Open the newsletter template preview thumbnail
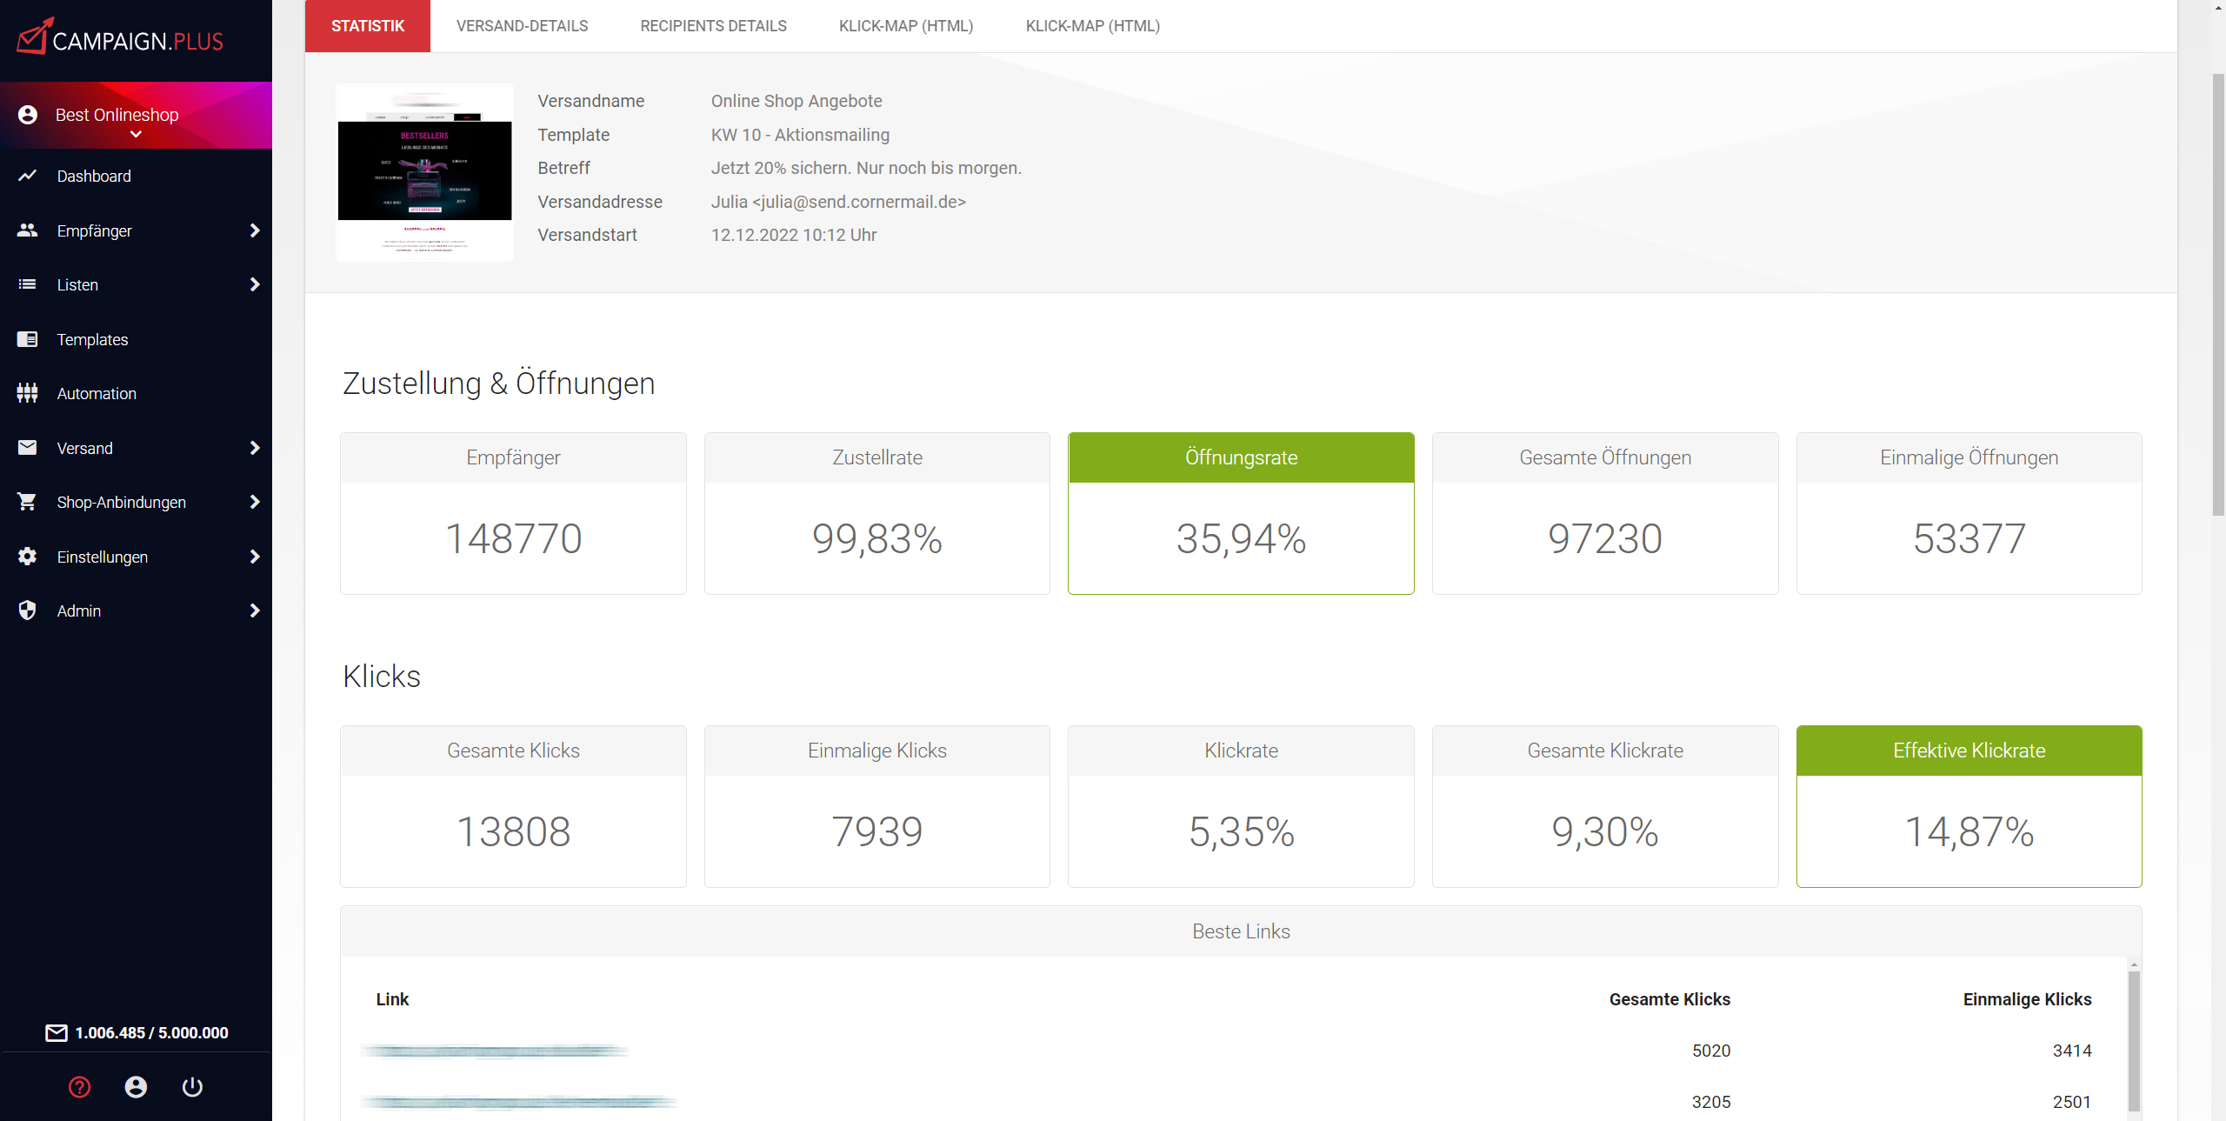The height and width of the screenshot is (1121, 2226). click(x=424, y=172)
